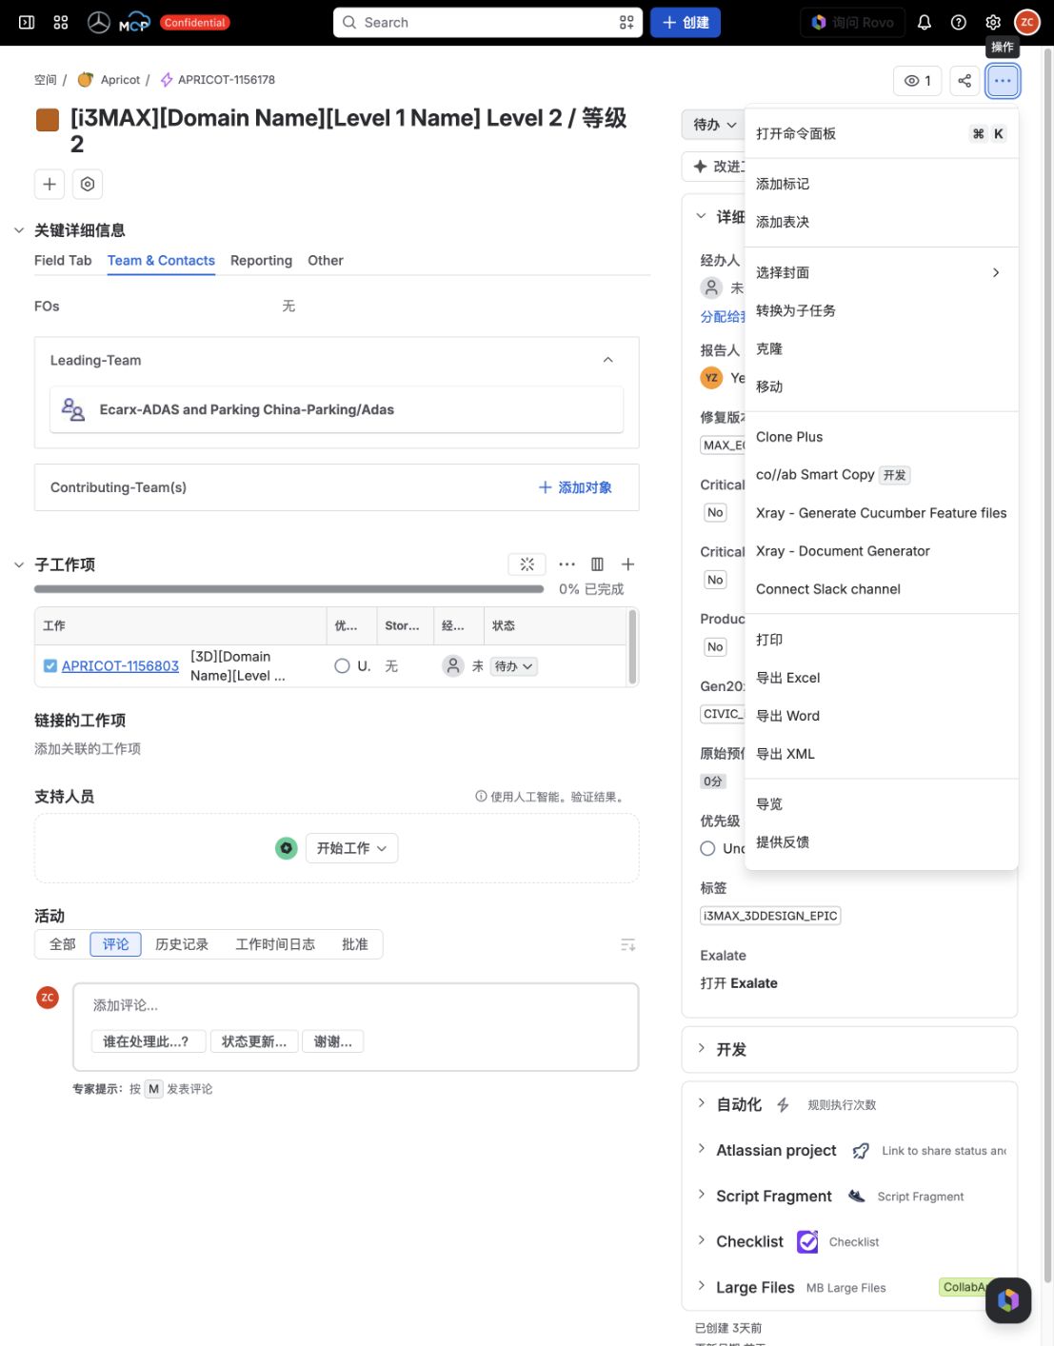This screenshot has width=1054, height=1346.
Task: Select the 优先级 Unc radio circle
Action: [707, 848]
